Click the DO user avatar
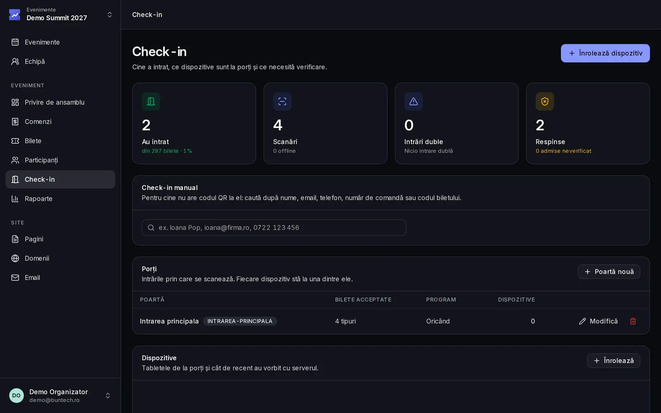 17,396
